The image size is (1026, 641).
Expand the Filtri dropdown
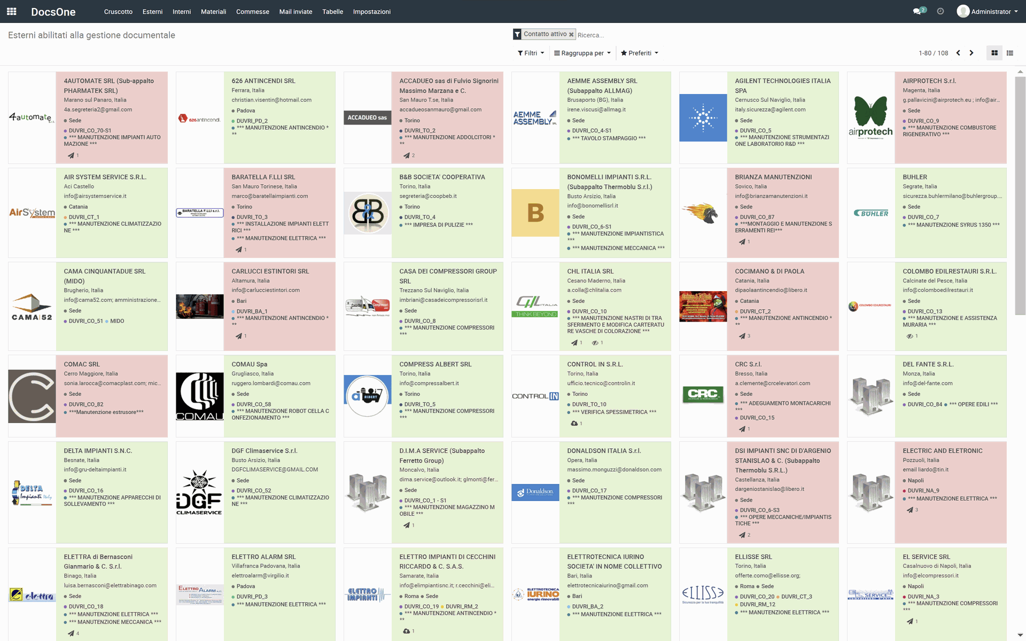point(531,53)
